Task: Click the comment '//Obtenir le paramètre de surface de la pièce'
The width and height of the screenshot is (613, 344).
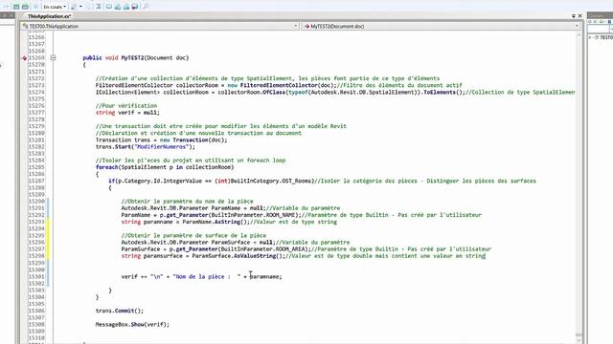Action: coord(193,236)
